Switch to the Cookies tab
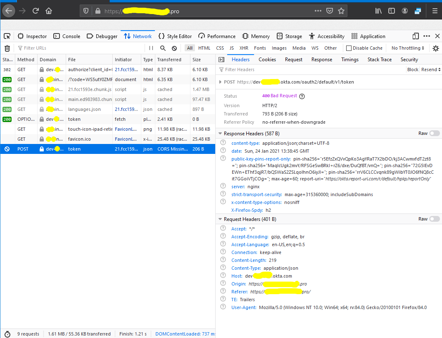 pos(267,59)
